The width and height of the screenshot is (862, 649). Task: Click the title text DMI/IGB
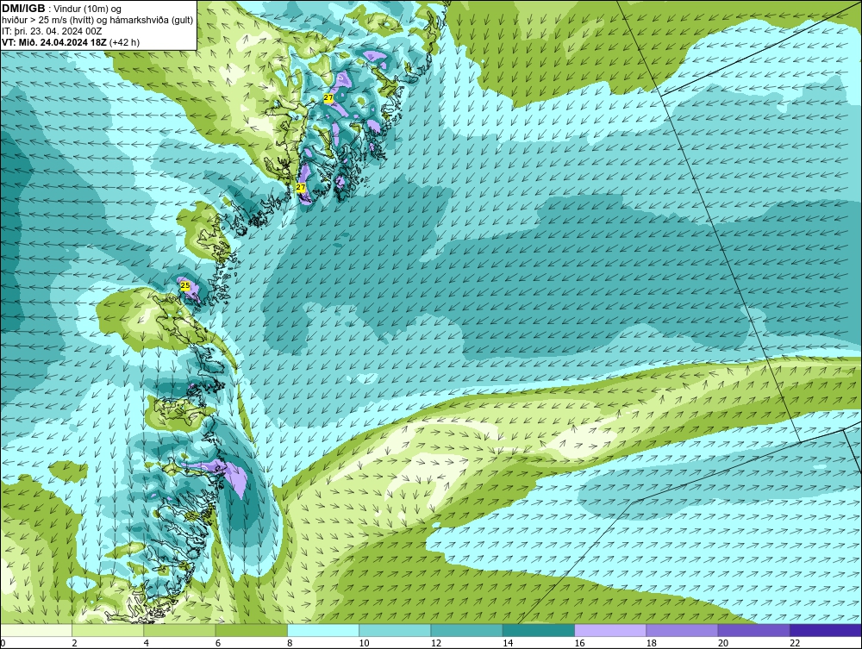(23, 9)
